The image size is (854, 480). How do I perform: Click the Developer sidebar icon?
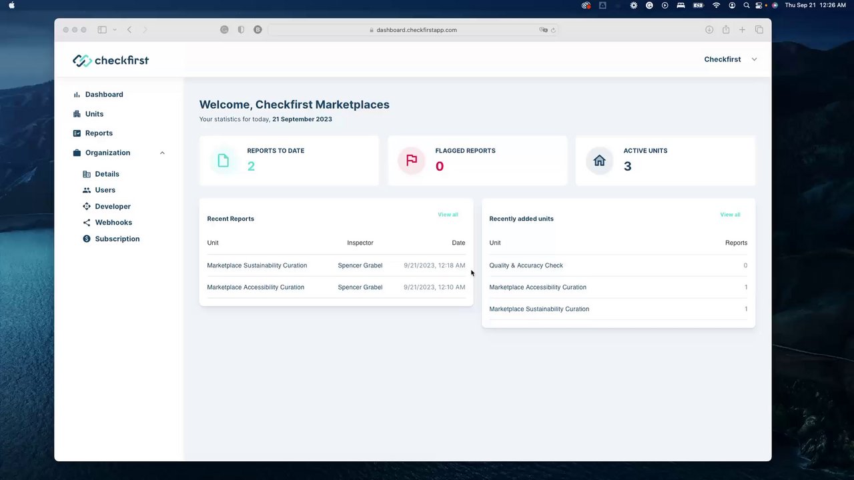pyautogui.click(x=87, y=207)
